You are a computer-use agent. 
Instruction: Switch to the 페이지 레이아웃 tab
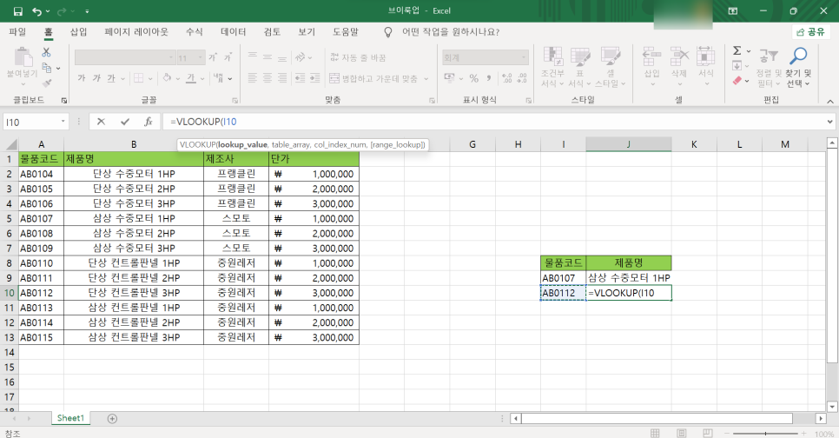pyautogui.click(x=136, y=32)
